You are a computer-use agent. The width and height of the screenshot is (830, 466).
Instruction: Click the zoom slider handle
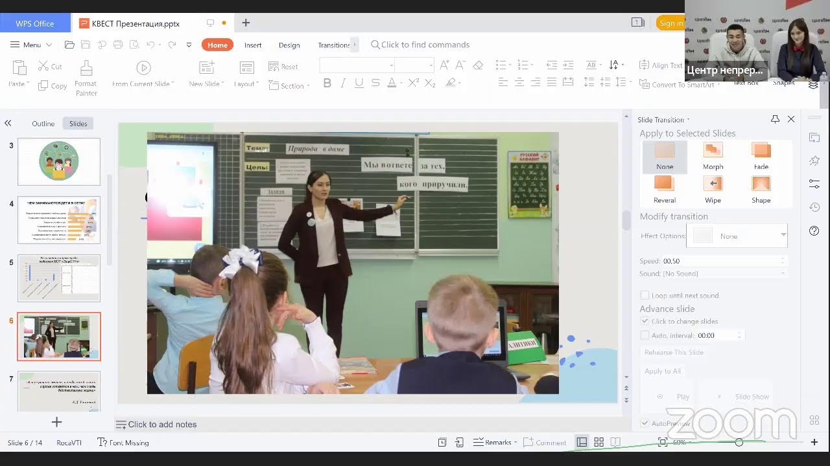739,442
